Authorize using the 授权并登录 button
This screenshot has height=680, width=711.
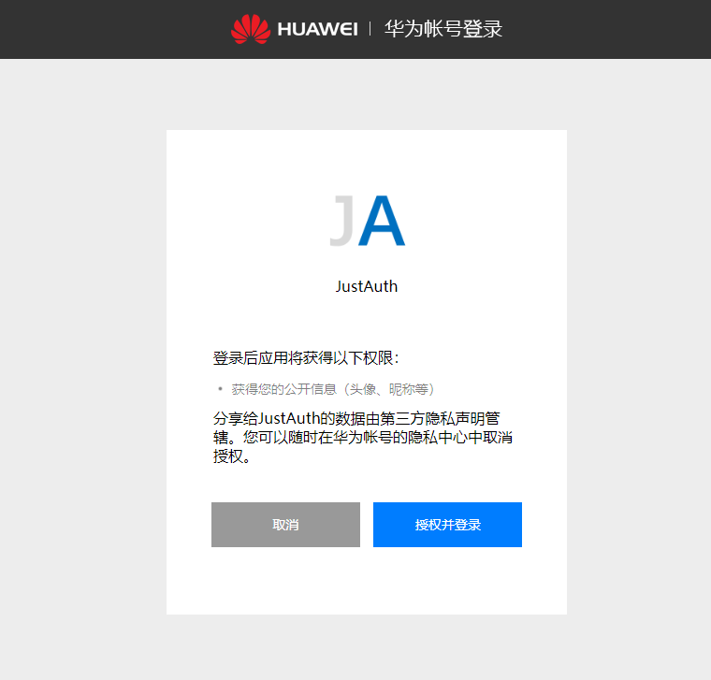point(447,525)
